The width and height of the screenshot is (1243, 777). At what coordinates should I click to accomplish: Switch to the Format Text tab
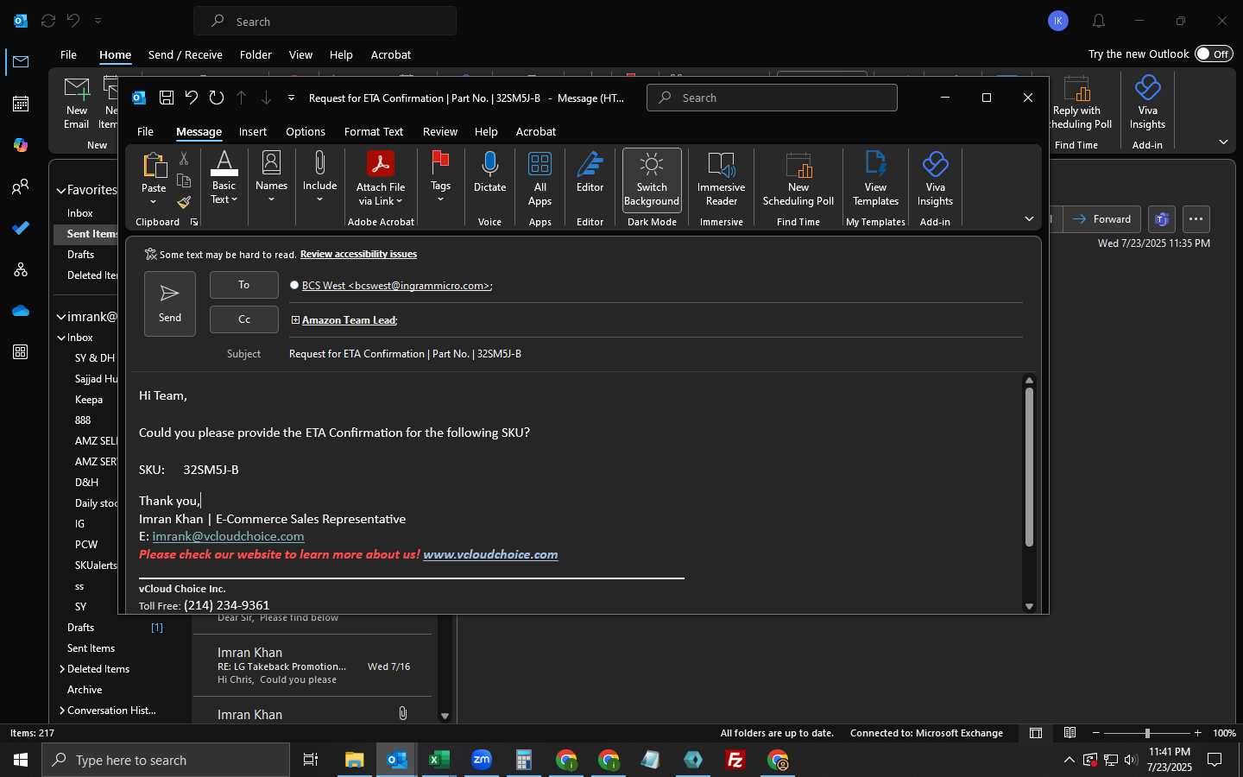[x=374, y=132]
